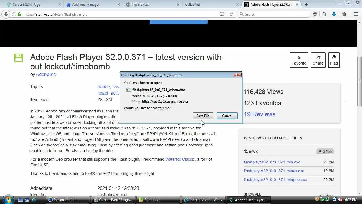Image resolution: width=362 pixels, height=204 pixels.
Task: Close the Preferences tab
Action: point(178,5)
